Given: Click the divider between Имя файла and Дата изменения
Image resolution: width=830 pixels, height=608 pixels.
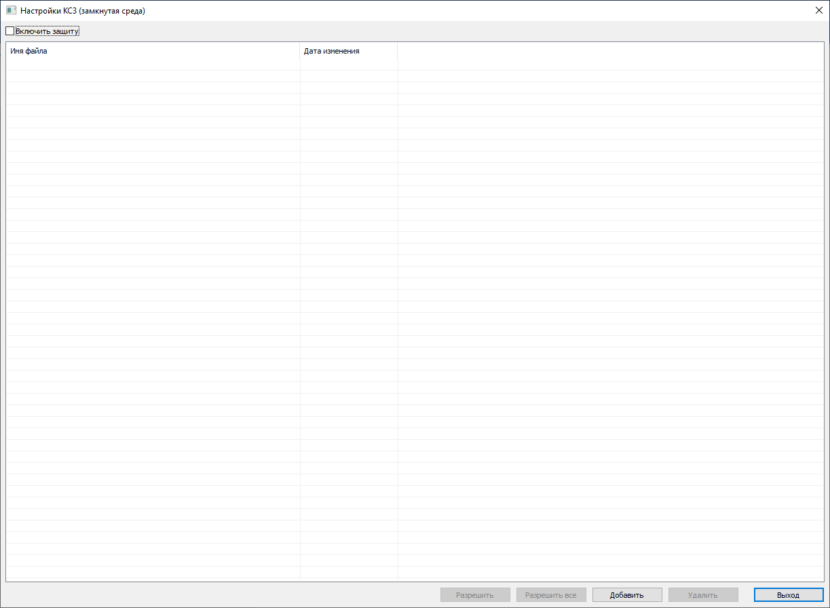Looking at the screenshot, I should [300, 51].
